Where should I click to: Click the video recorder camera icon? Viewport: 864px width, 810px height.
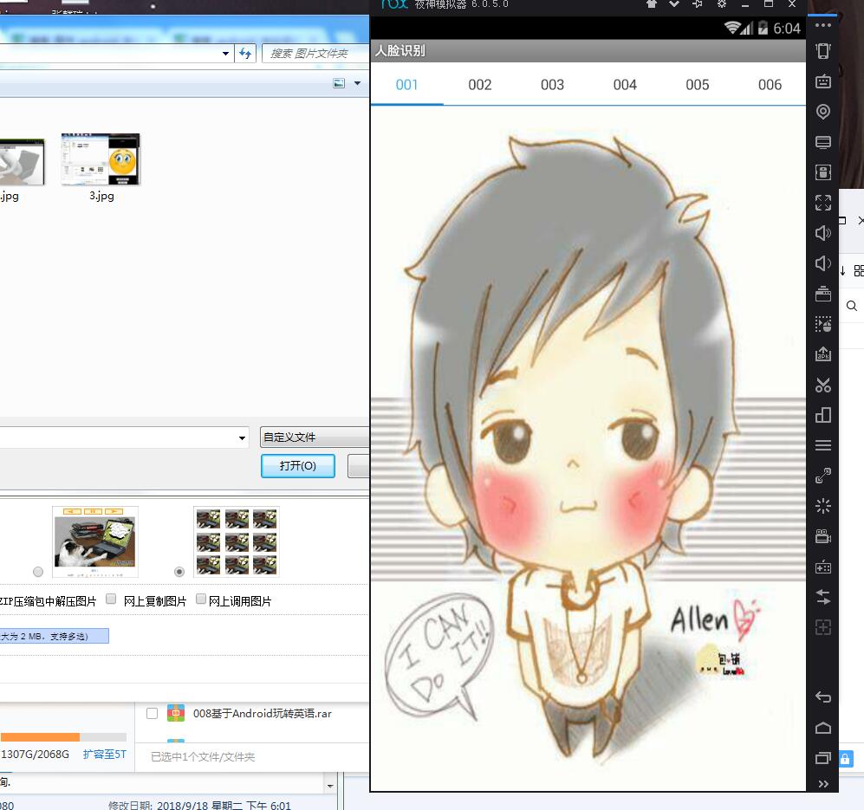tap(823, 536)
